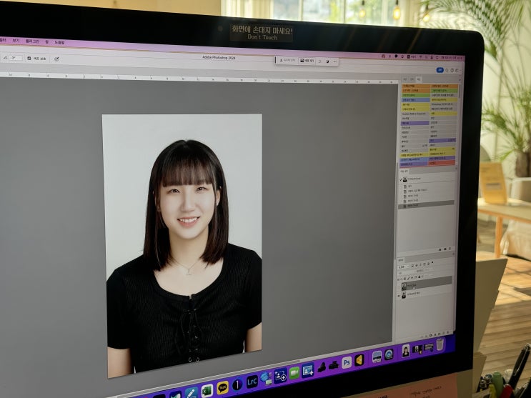The height and width of the screenshot is (398, 531).
Task: Create new document from state icon in History
Action: (440, 249)
